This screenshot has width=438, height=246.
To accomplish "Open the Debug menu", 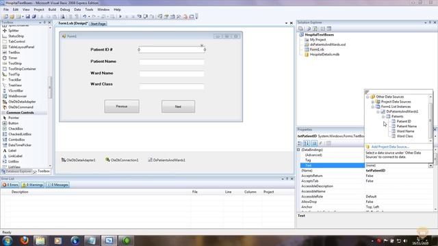I will 65,10.
